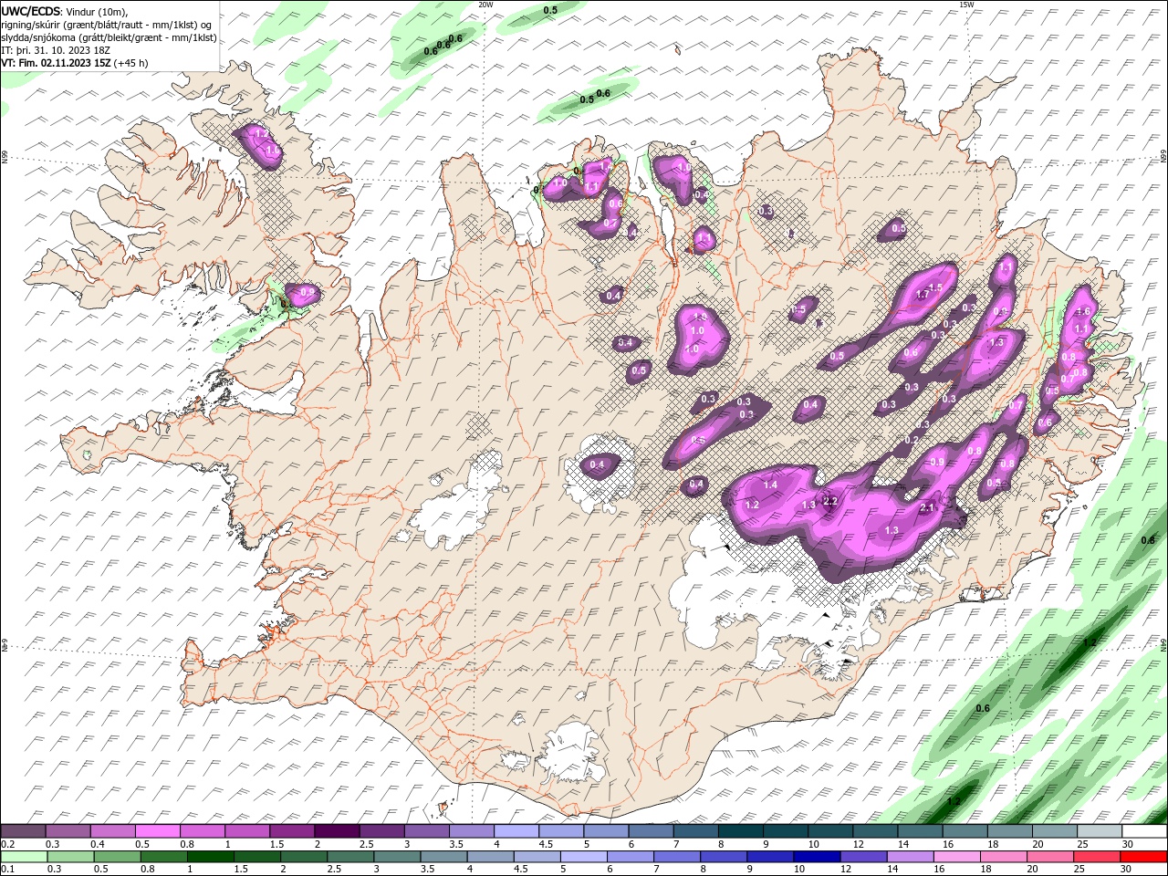Click the '18' label under bottom legend row
Viewport: 1168px width, 876px height.
click(985, 869)
